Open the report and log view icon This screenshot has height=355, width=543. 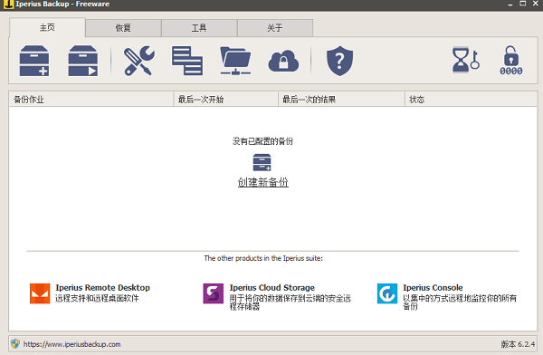pos(187,61)
